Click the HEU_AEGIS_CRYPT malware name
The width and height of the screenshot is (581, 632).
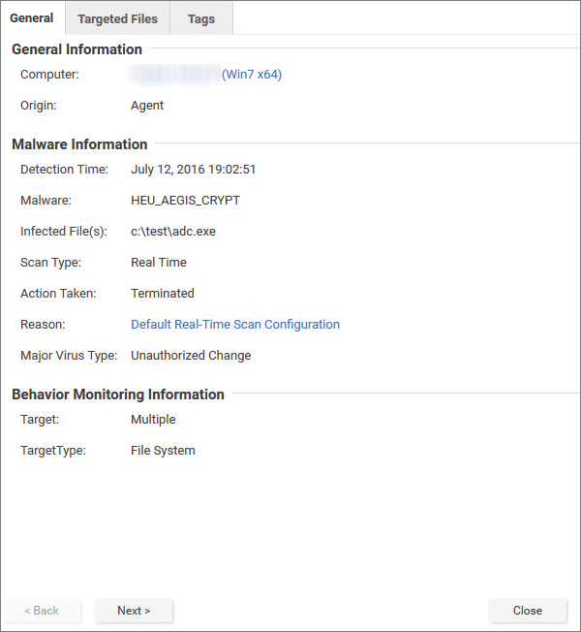pyautogui.click(x=185, y=201)
